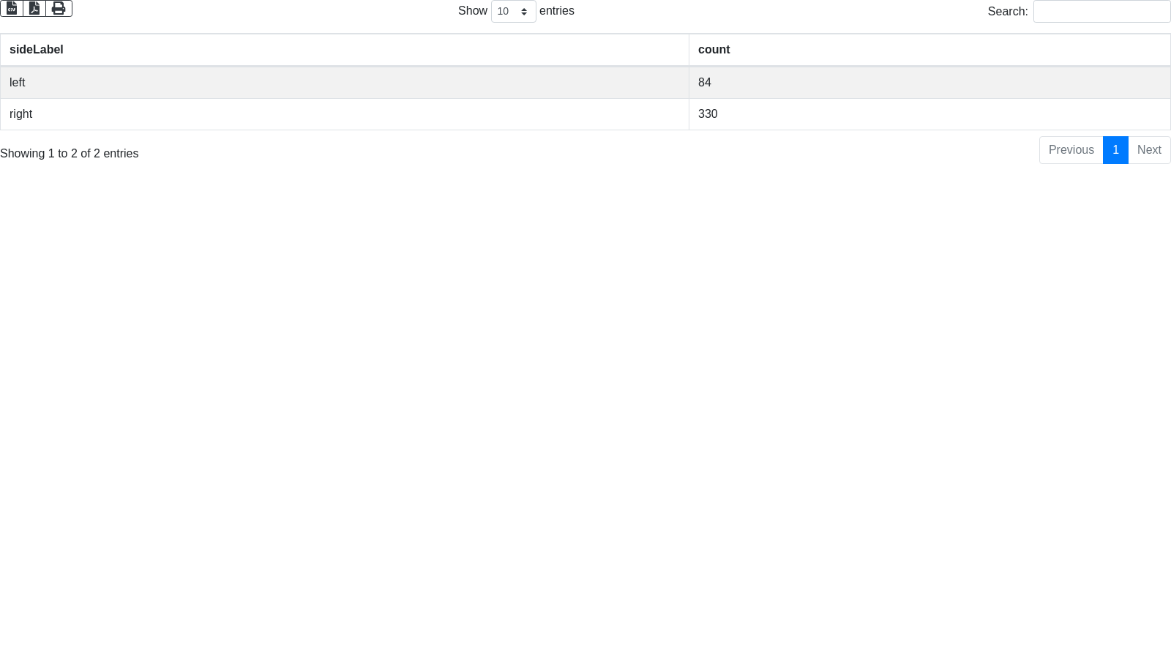Sort the table by count column
1171x659 pixels.
click(x=714, y=50)
